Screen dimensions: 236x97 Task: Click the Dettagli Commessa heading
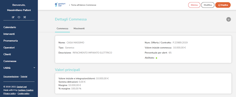tap(71, 19)
